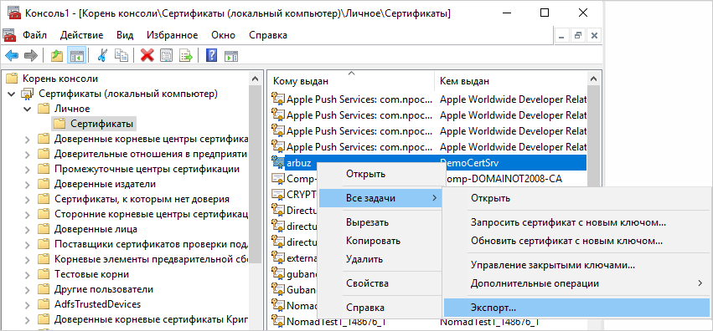Click the Export list toolbar icon

tap(187, 56)
